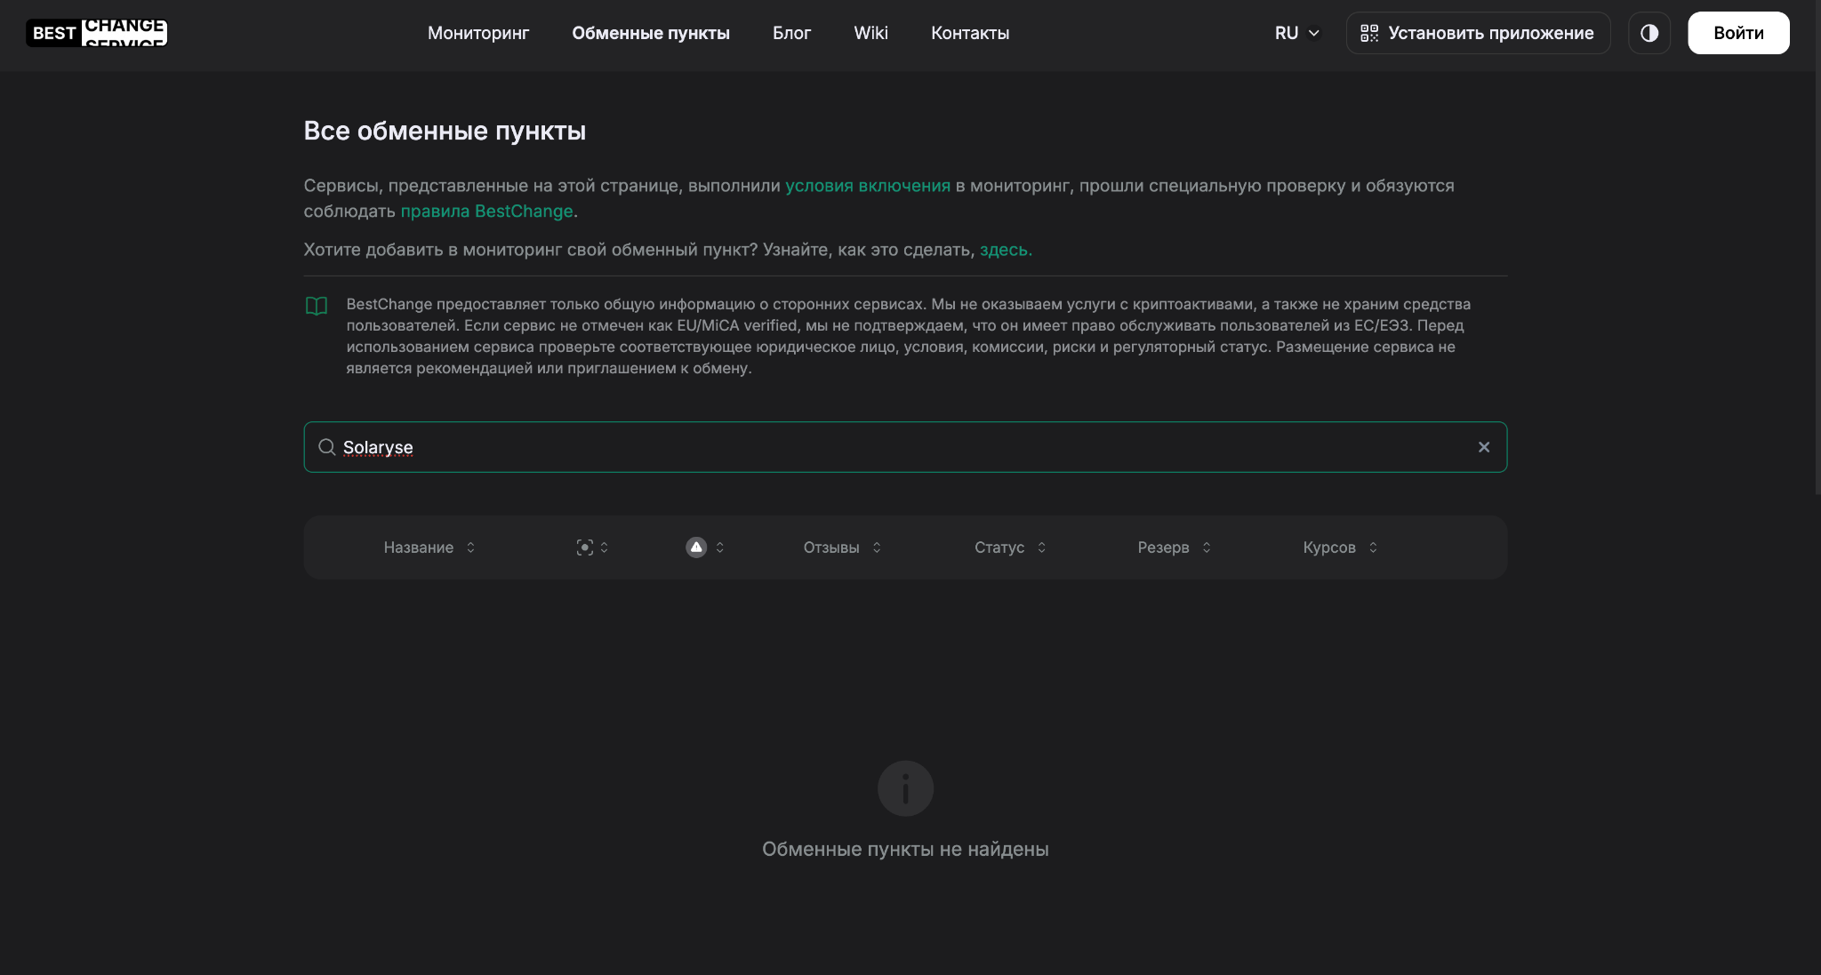Click the info circle icon above empty message
Image resolution: width=1821 pixels, height=975 pixels.
point(905,788)
